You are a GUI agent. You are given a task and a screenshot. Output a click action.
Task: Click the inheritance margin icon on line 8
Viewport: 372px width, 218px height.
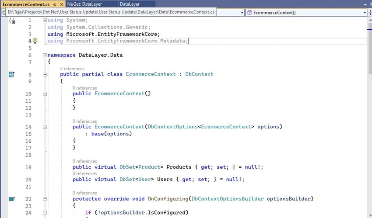(x=12, y=75)
